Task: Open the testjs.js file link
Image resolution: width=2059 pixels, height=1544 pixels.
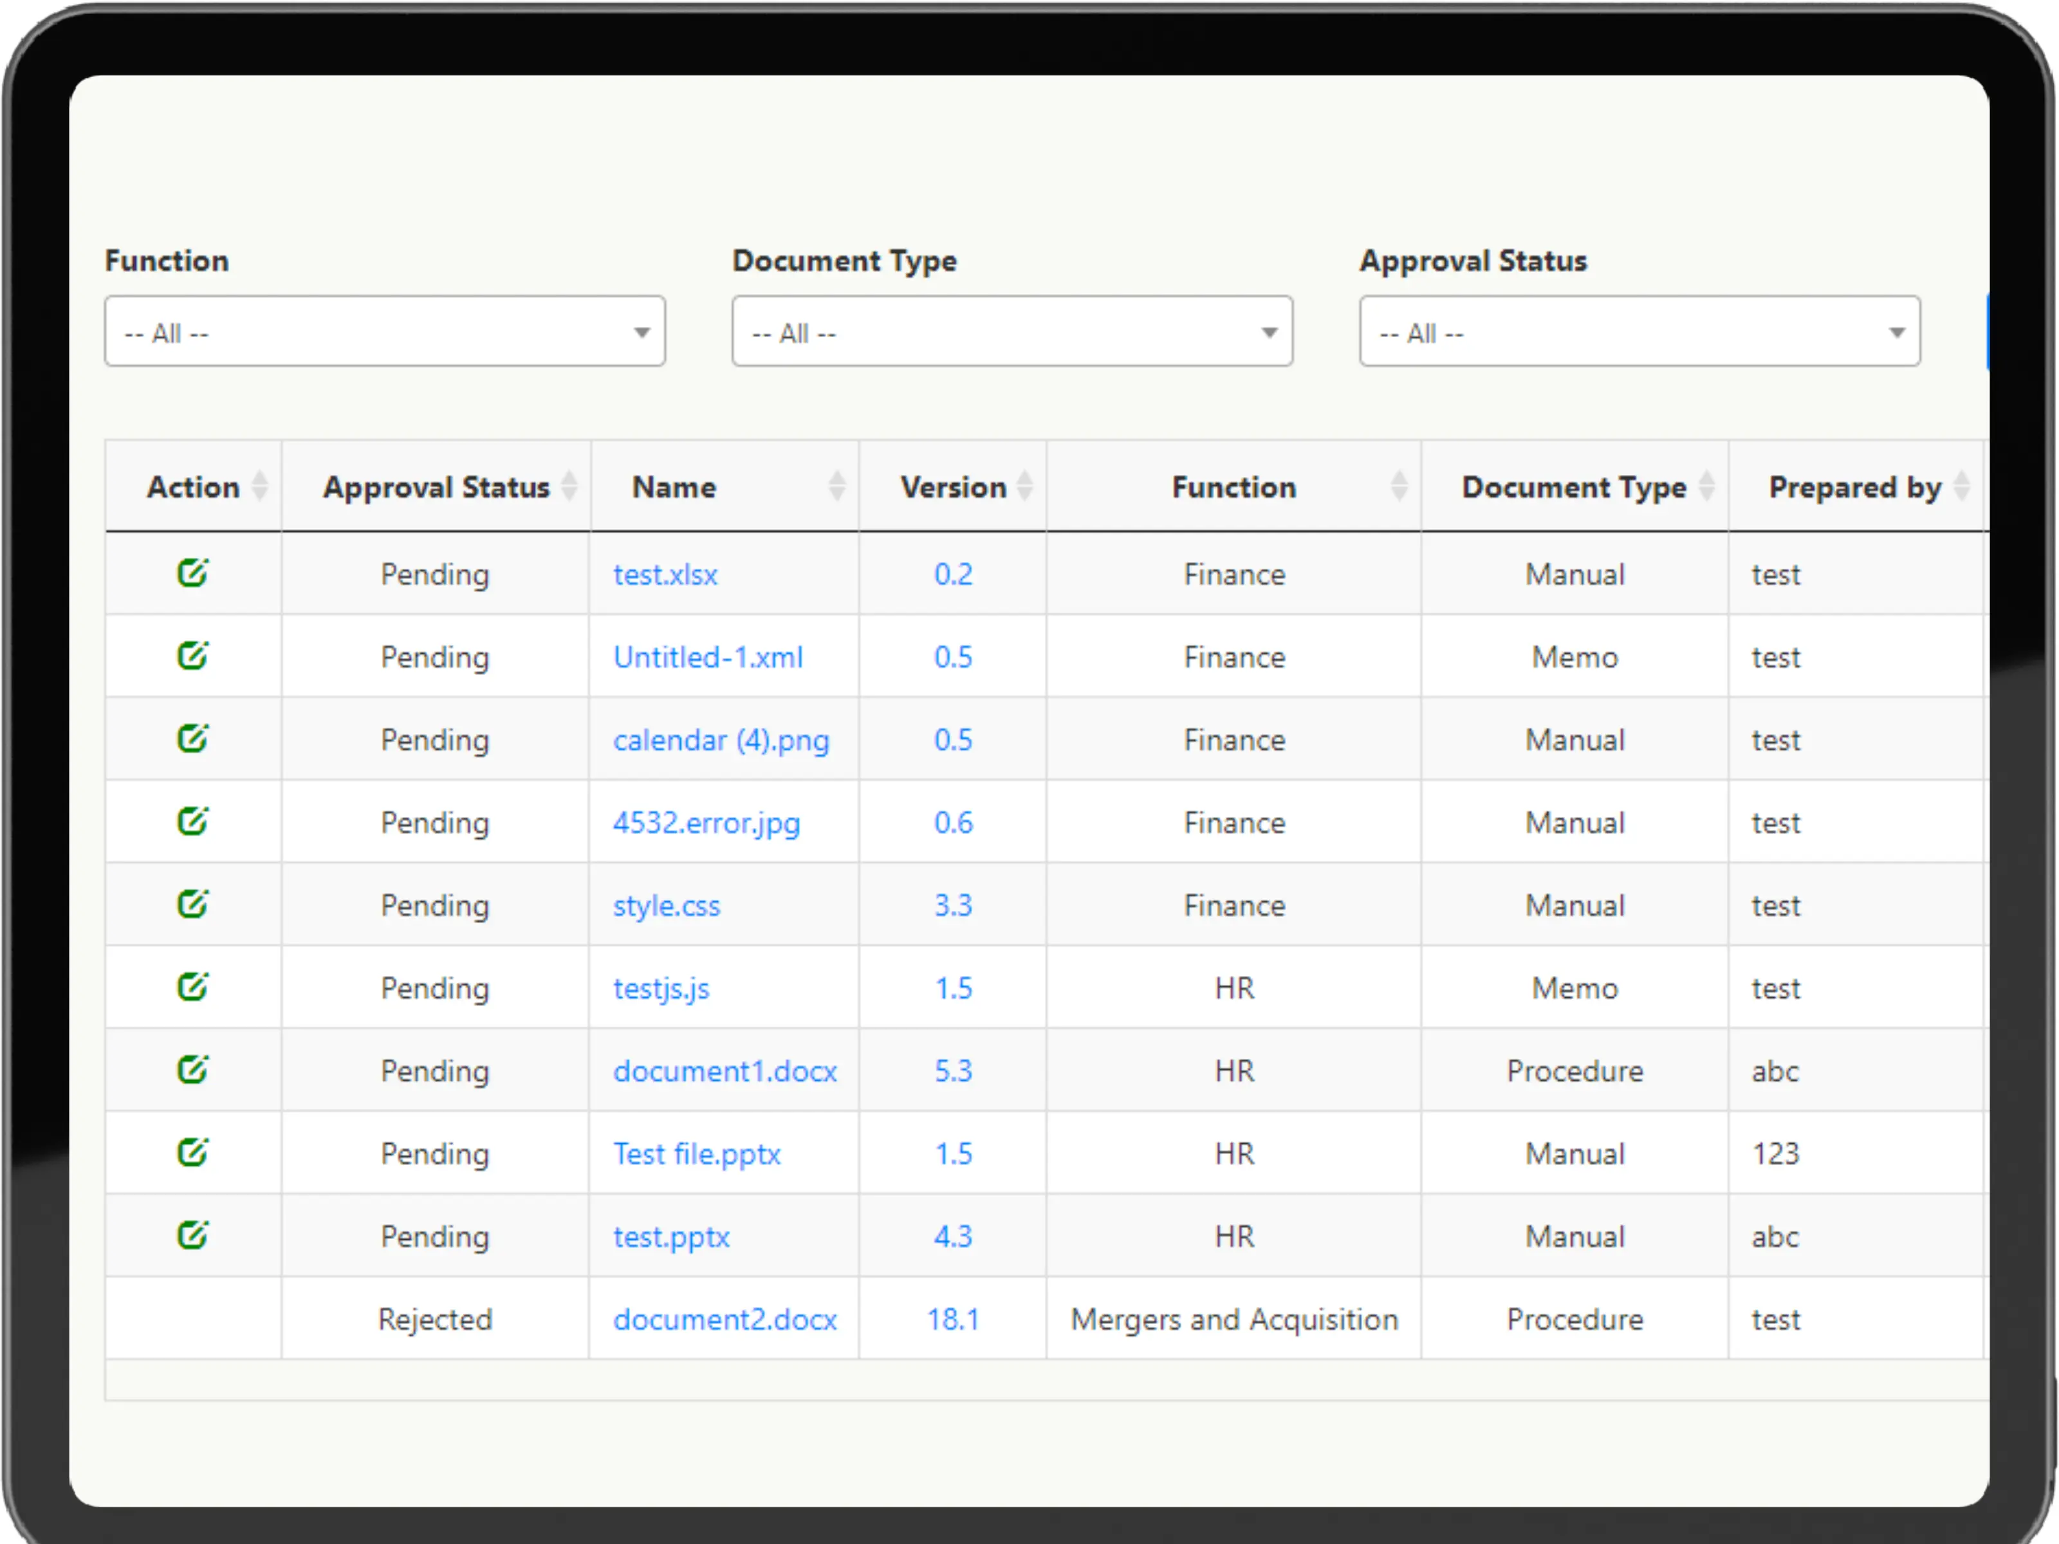Action: coord(661,988)
